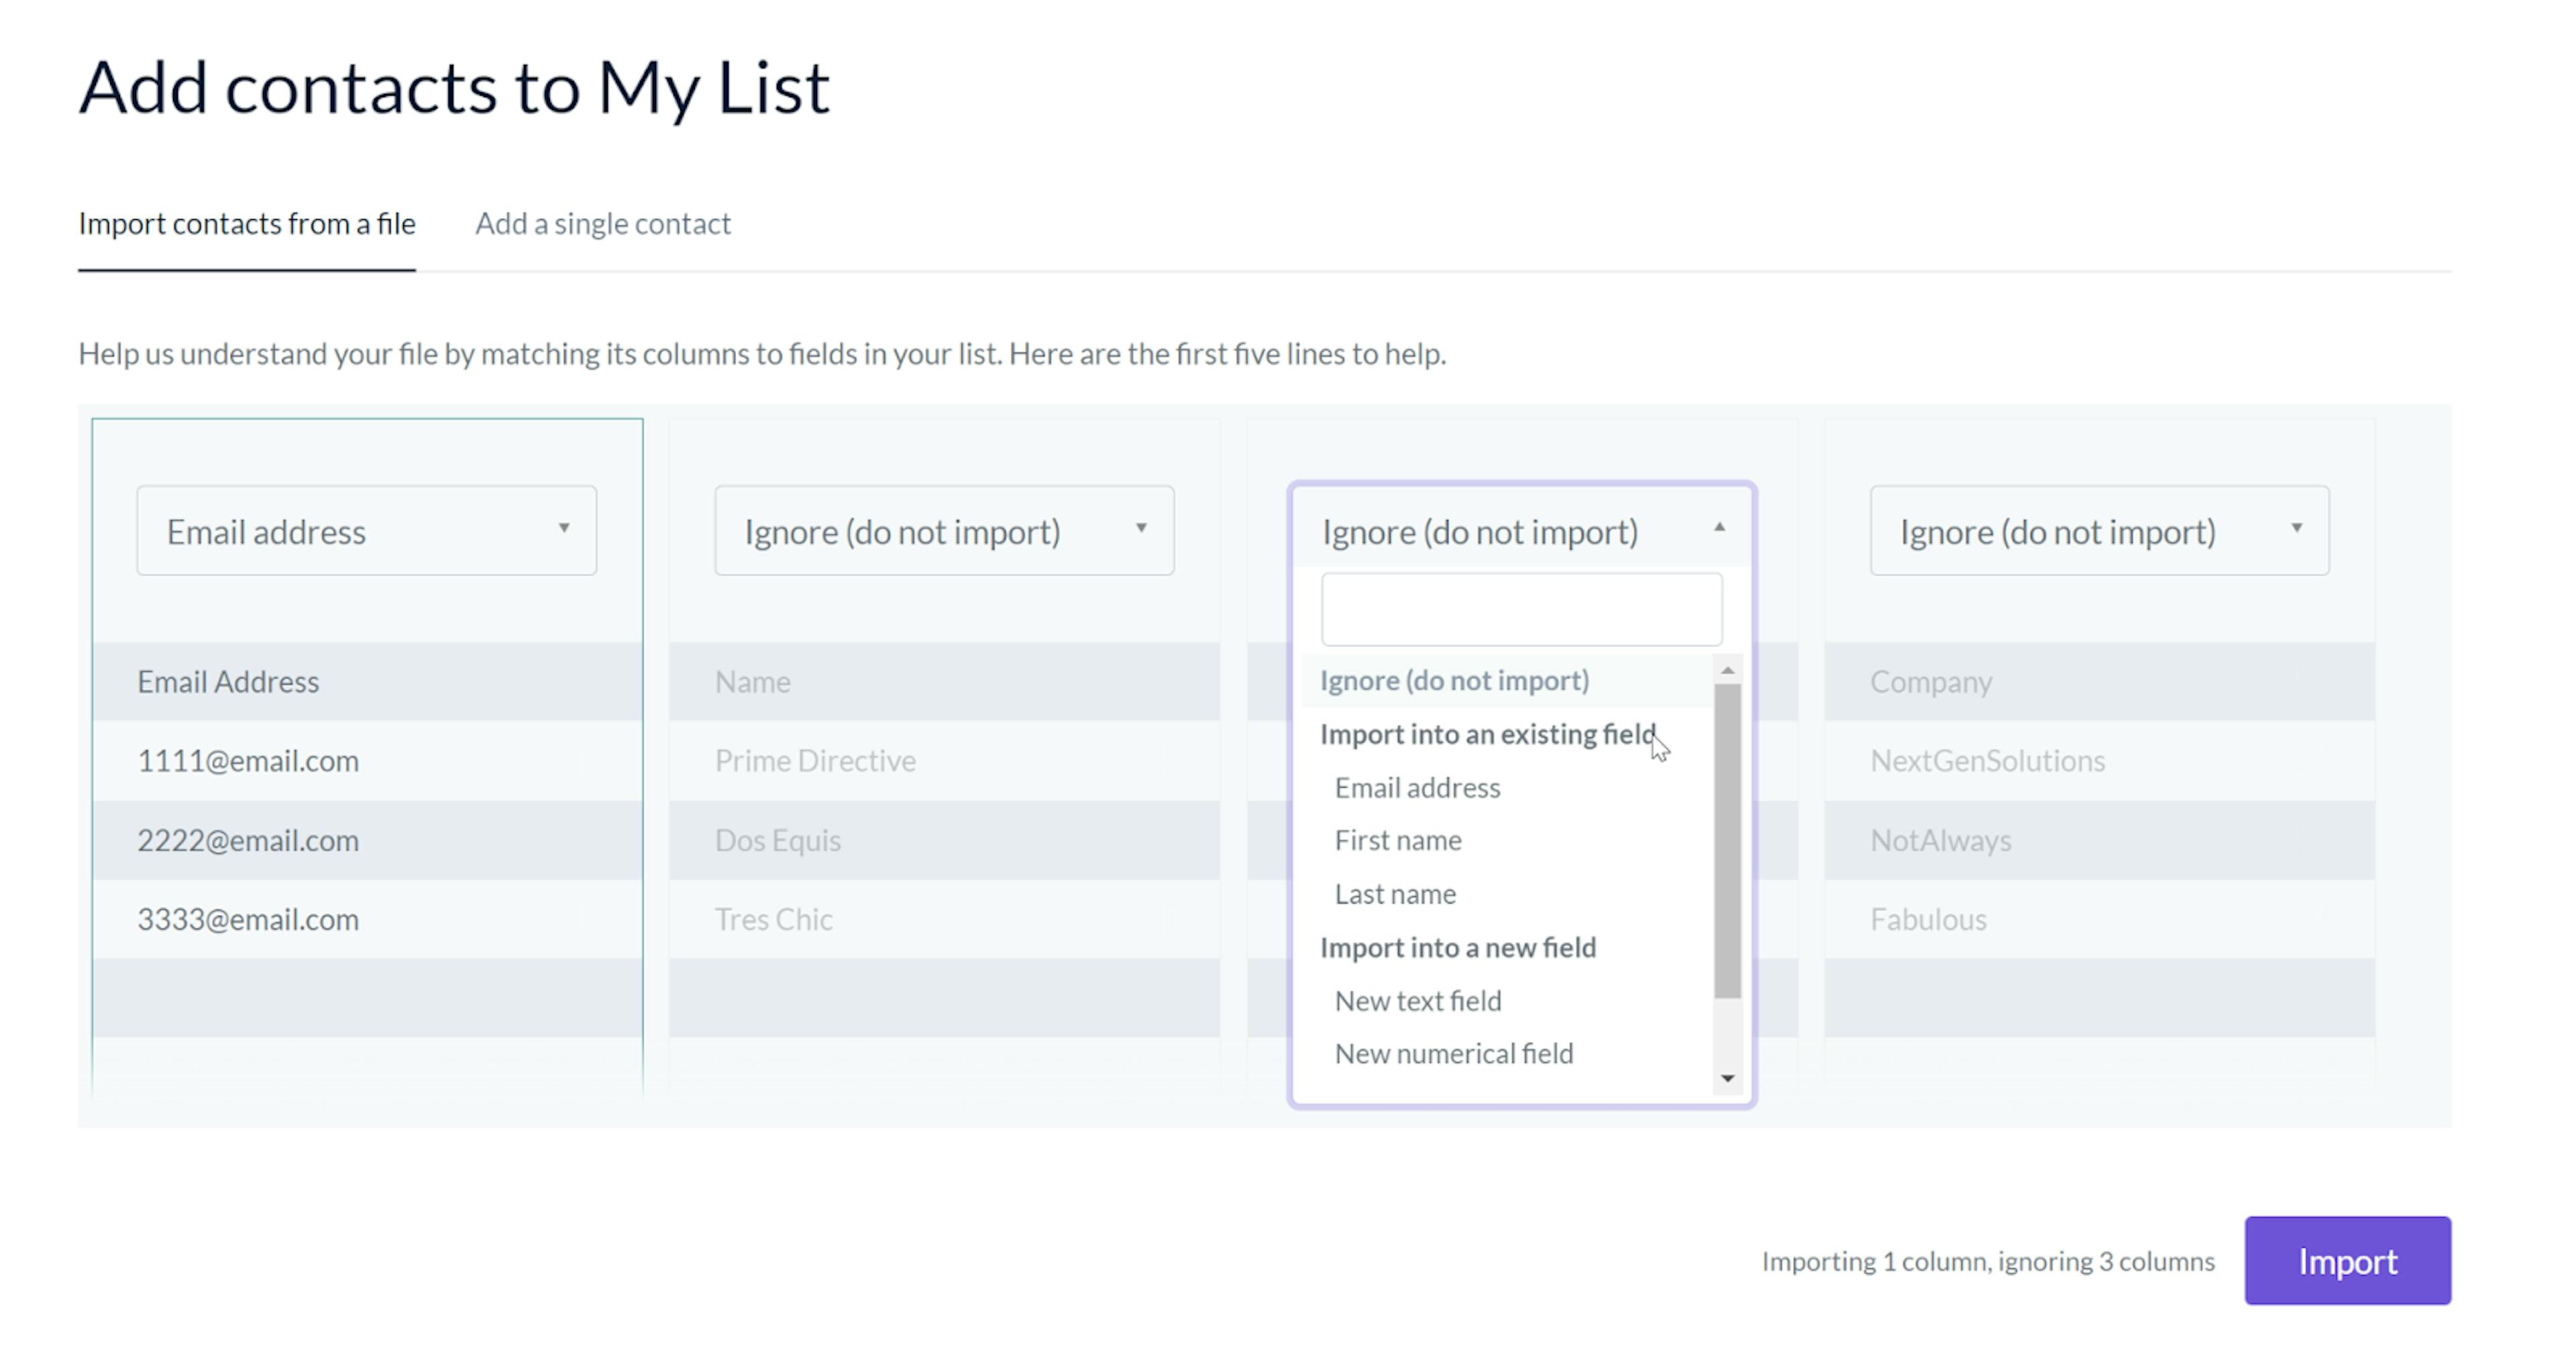Image resolution: width=2576 pixels, height=1353 pixels.
Task: Click the dropdown list scroll-down arrow
Action: [1727, 1078]
